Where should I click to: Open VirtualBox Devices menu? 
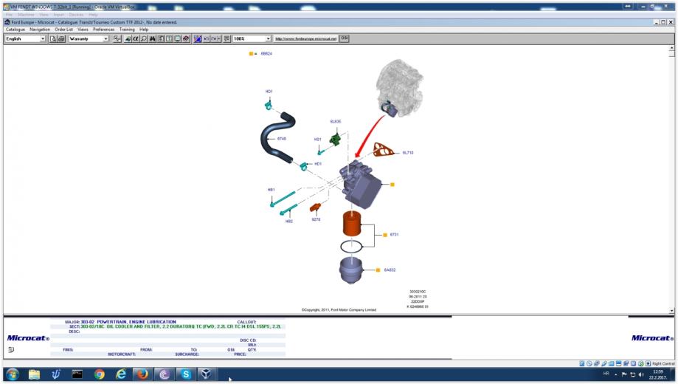[x=76, y=15]
